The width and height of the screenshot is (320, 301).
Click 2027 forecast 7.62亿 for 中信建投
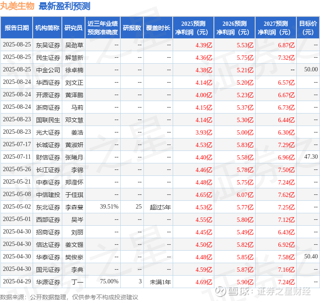click(286, 195)
